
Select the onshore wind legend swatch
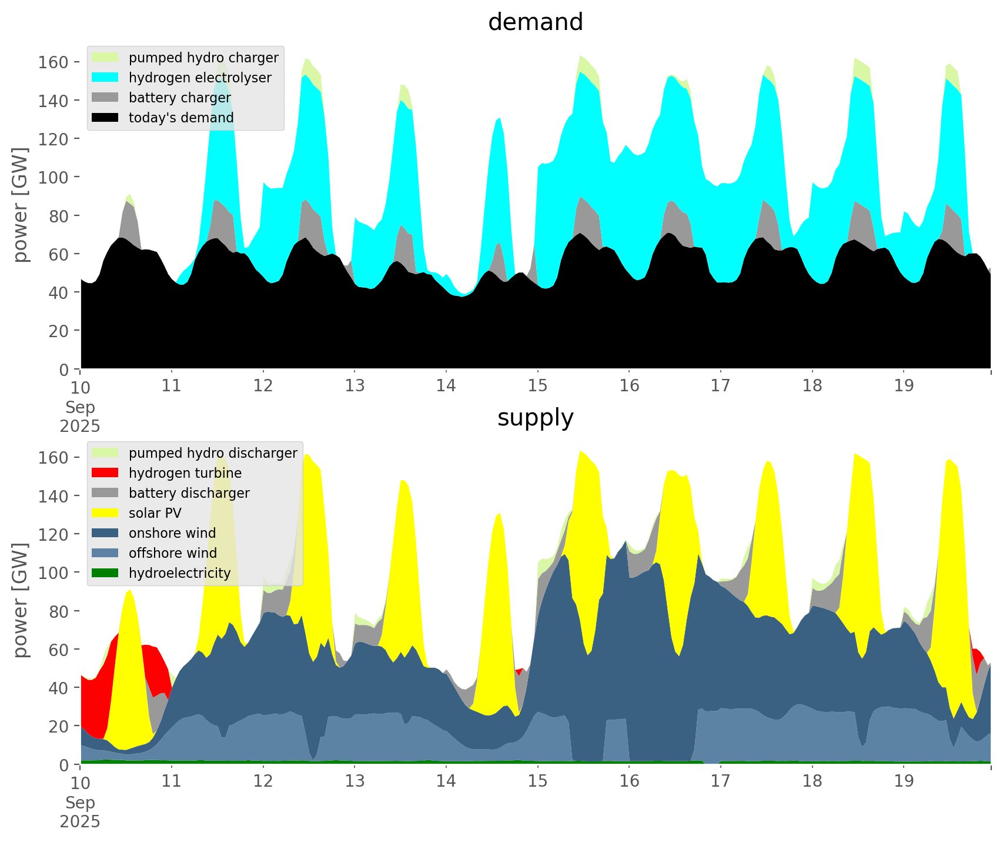pos(105,533)
